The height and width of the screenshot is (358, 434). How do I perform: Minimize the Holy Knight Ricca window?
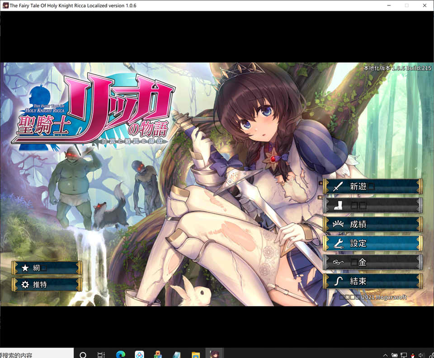click(389, 5)
